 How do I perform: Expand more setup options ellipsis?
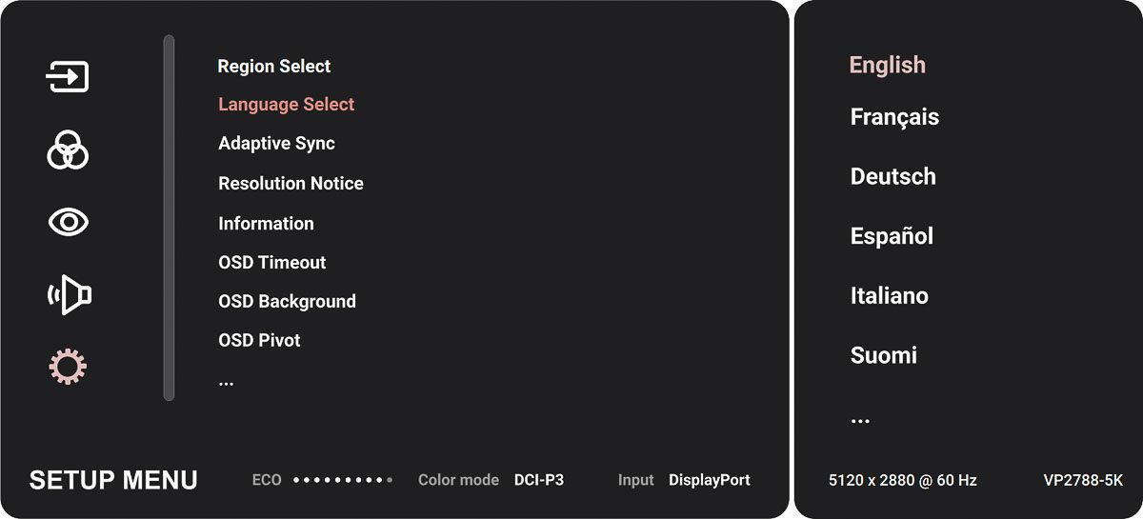[x=226, y=382]
